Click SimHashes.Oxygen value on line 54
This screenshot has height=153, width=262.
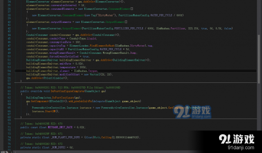[x=86, y=71]
